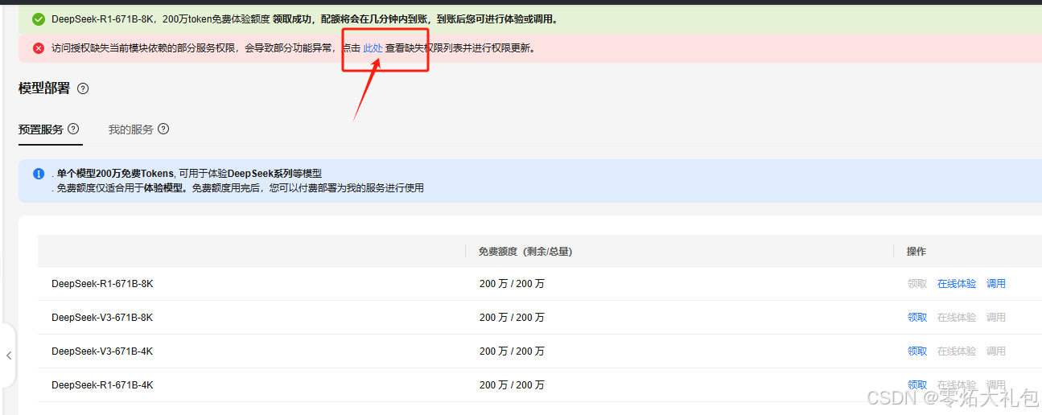Click 免费额度 (剩余/总量) column header
The image size is (1042, 415).
[525, 252]
